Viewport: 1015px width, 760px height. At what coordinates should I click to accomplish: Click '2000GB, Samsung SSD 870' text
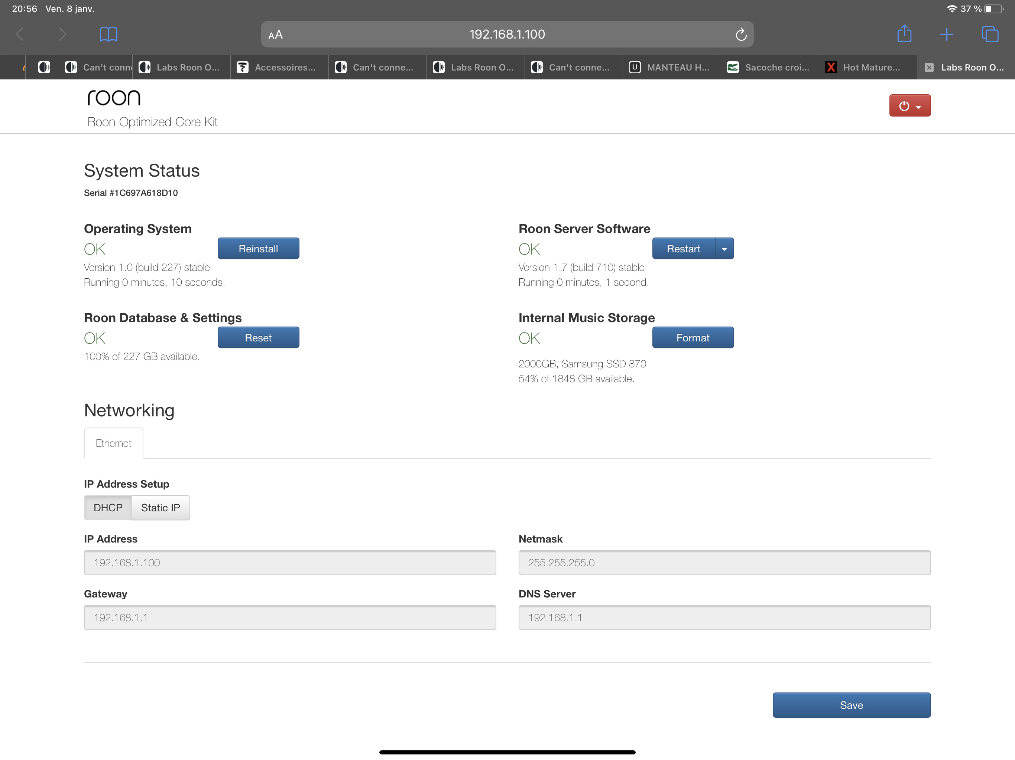tap(582, 364)
